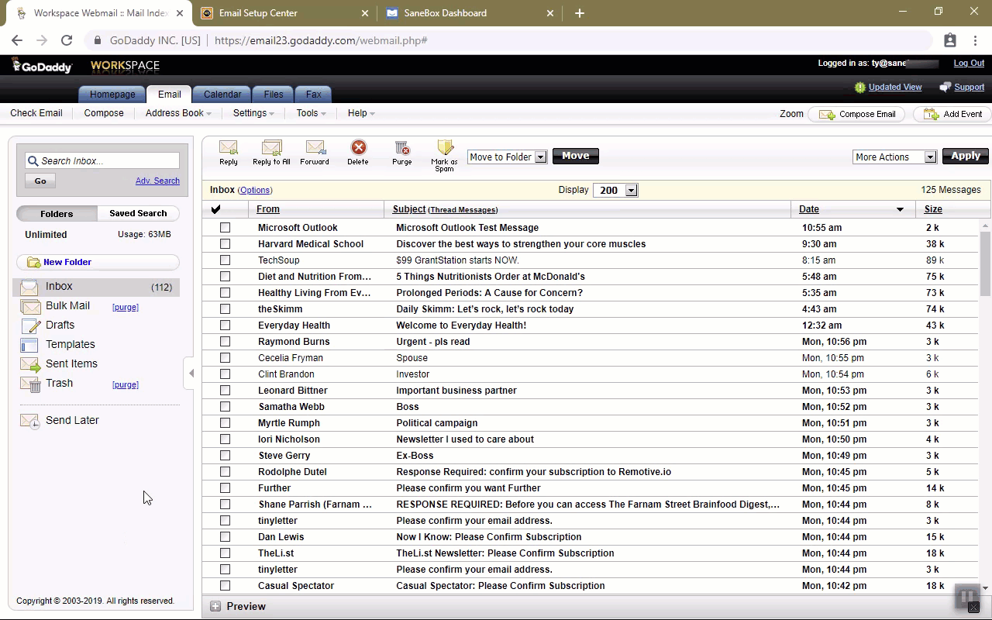The image size is (992, 620).
Task: Expand the Preview pane plus icon
Action: click(215, 606)
